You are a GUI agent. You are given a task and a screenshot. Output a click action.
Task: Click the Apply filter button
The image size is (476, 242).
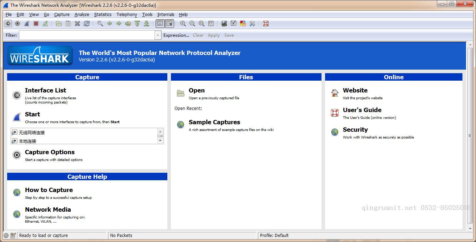[214, 35]
